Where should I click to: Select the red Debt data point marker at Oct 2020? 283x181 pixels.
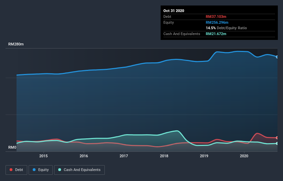coord(277,138)
